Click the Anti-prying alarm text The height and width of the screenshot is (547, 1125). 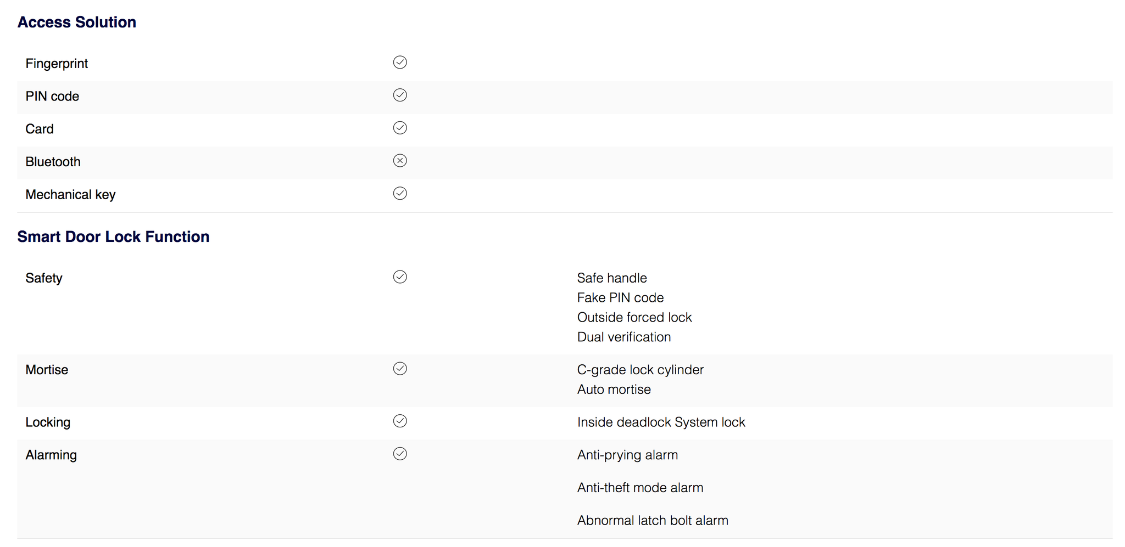pos(627,455)
